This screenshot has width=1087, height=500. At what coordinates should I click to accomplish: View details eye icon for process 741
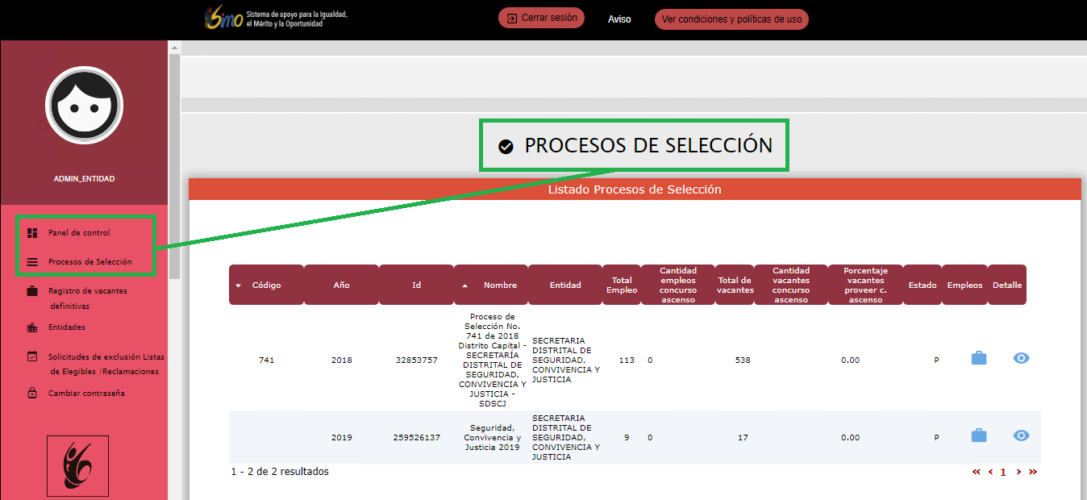[x=1021, y=358]
